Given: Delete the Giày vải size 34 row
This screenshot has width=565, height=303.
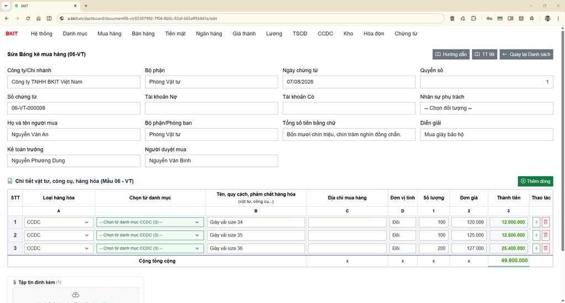Looking at the screenshot, I should tap(546, 222).
